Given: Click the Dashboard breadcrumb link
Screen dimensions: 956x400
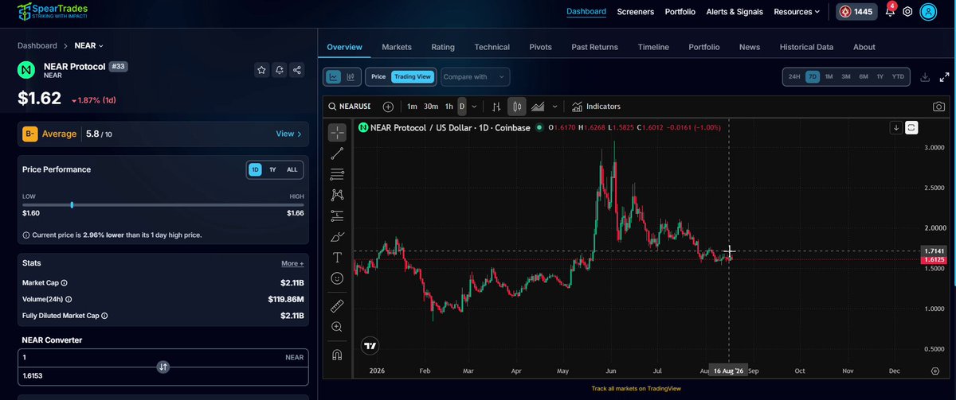Looking at the screenshot, I should tap(37, 46).
